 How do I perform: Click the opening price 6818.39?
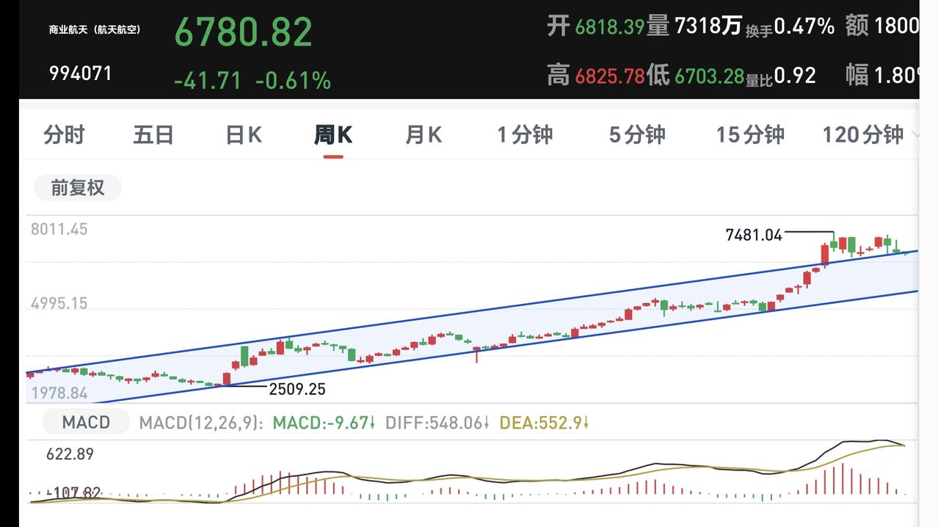(609, 27)
